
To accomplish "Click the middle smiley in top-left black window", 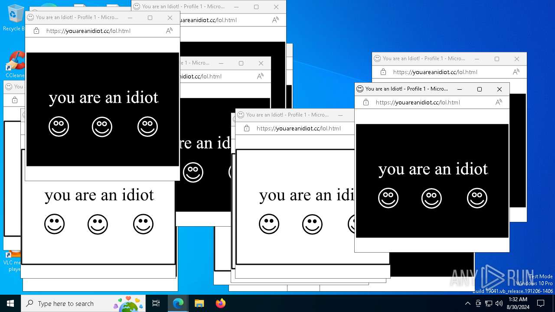I will (102, 127).
